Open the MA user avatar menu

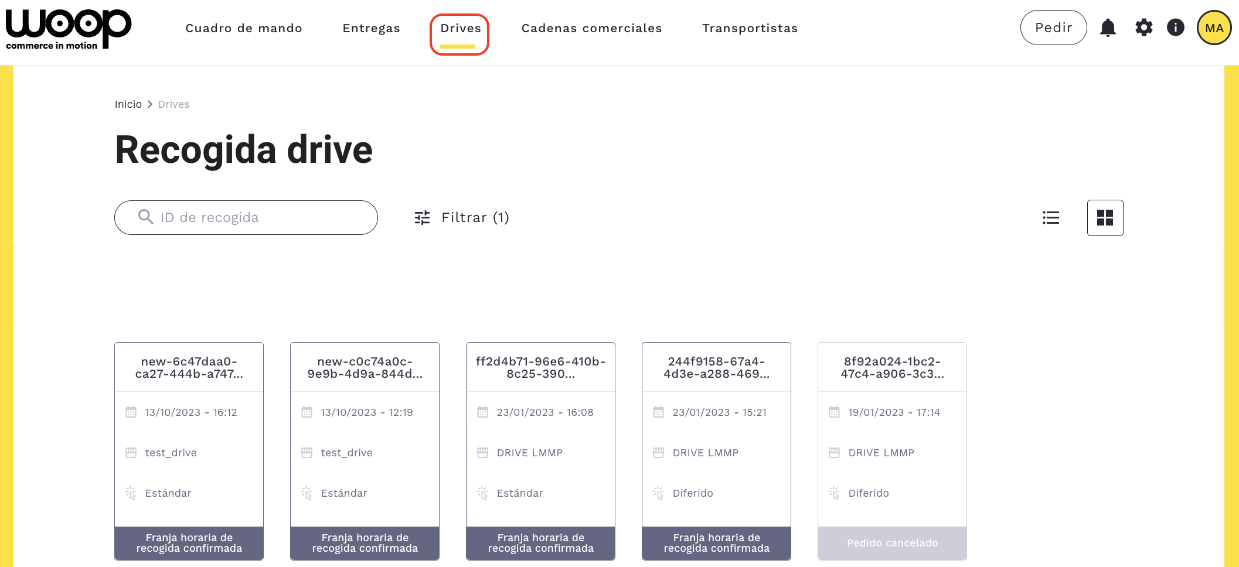(x=1214, y=28)
